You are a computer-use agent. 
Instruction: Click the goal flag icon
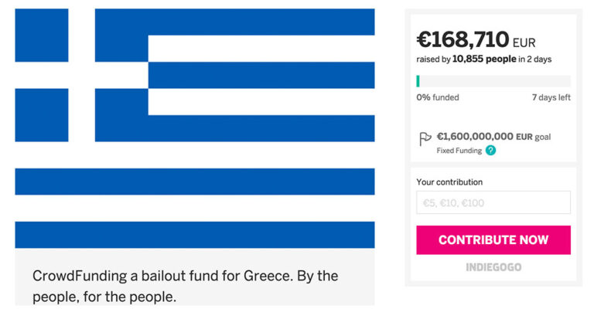pos(425,139)
